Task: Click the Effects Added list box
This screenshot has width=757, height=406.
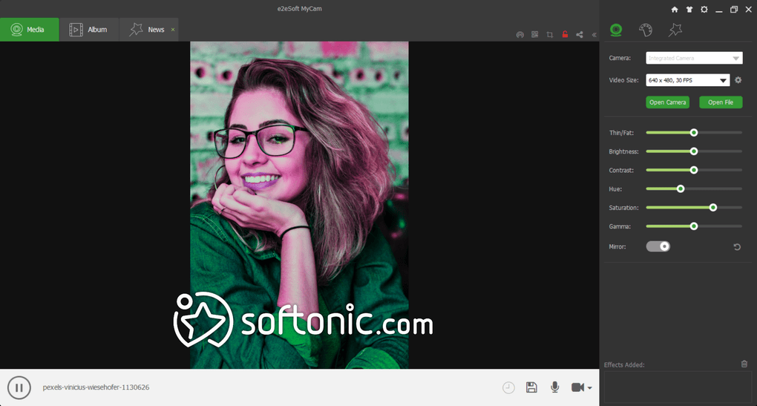Action: [x=678, y=387]
